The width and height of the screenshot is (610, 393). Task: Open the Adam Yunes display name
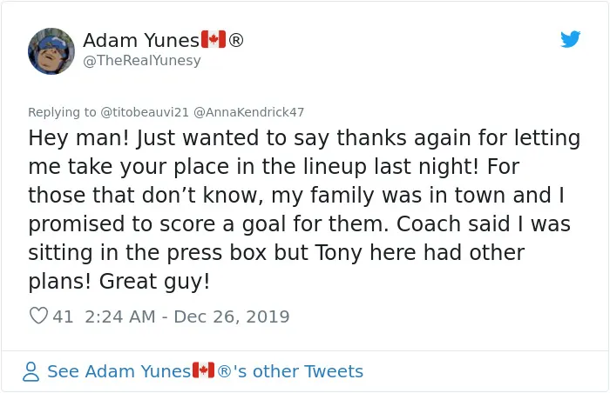[141, 40]
